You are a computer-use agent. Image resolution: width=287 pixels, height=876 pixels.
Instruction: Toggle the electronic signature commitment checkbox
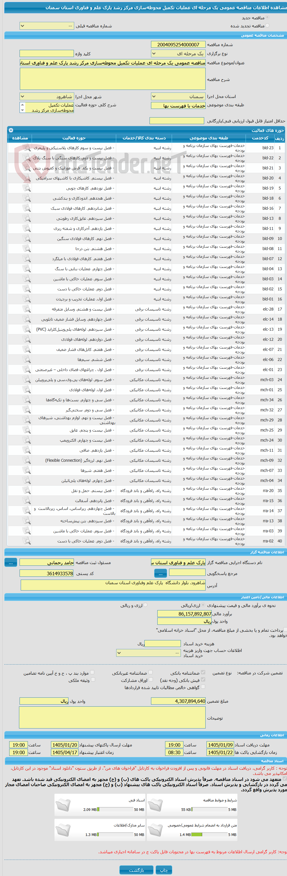point(285,778)
